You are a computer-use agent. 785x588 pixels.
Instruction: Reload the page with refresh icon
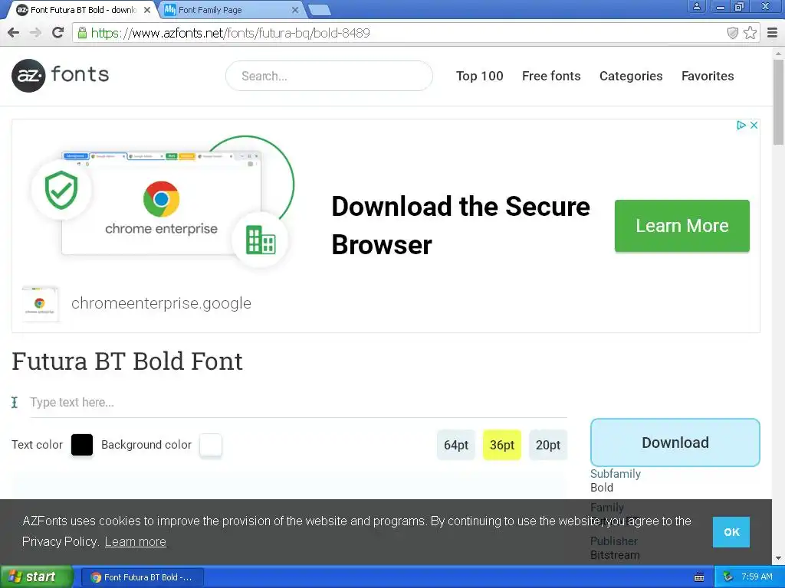tap(57, 33)
